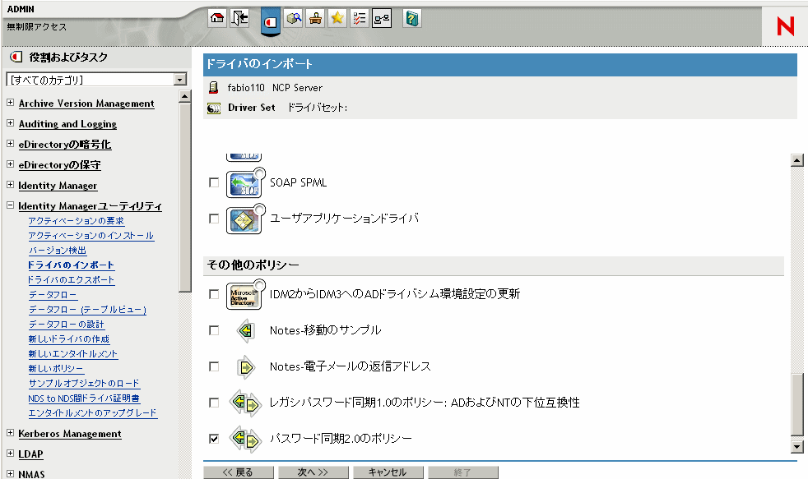The height and width of the screenshot is (479, 808).
Task: Click the driver list scrollbar thumb
Action: click(797, 404)
